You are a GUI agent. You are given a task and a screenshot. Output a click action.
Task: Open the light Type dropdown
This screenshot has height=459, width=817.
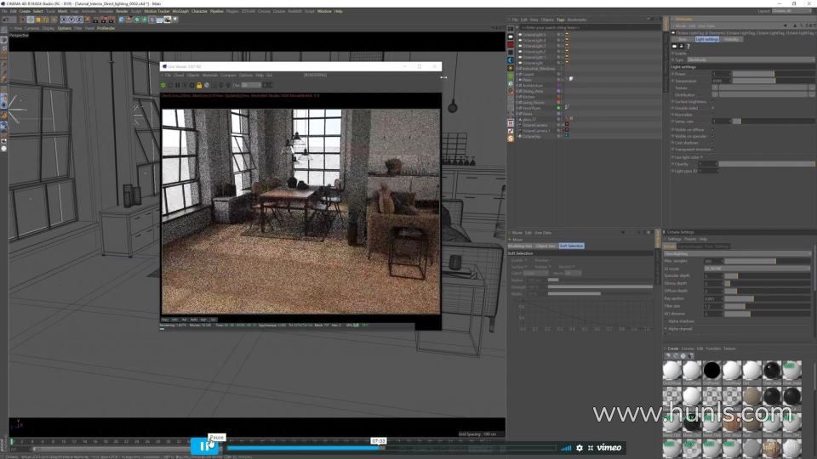click(751, 59)
